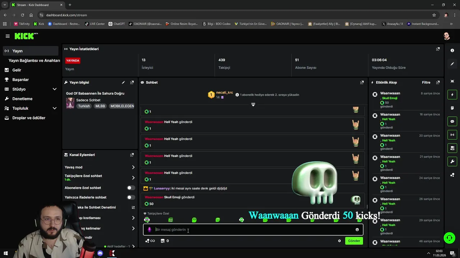
Task: Toggle the camera panel icon in right sidebar
Action: [452, 148]
